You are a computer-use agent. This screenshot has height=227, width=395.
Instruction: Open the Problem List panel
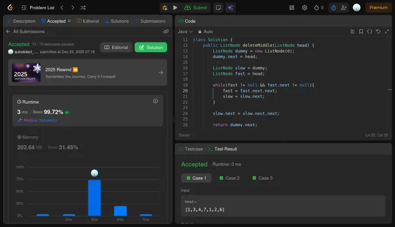click(38, 8)
